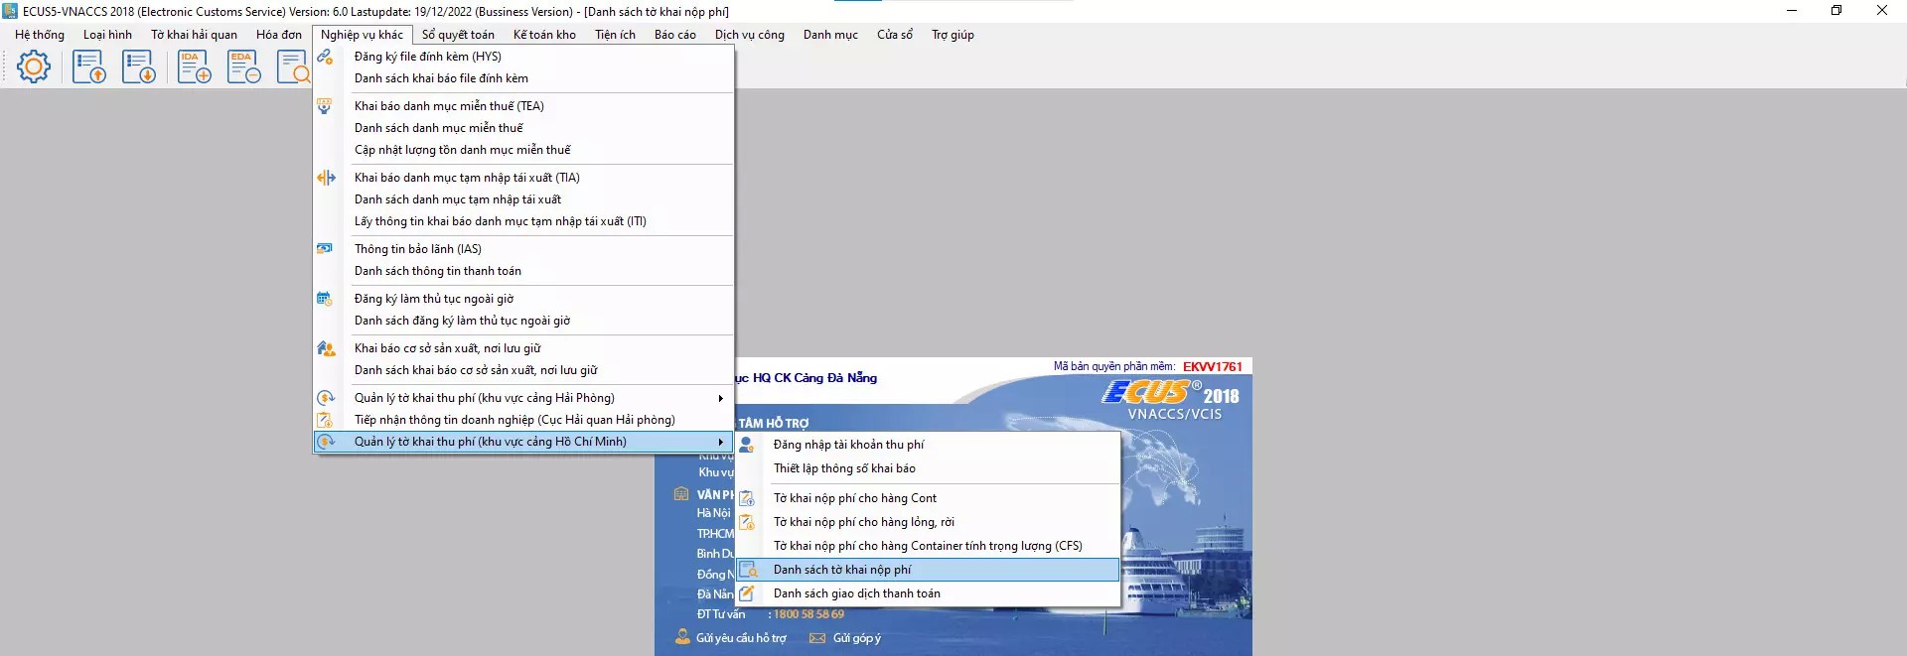Open the Loại hình menu
Screen dimensions: 1907x656
(107, 35)
